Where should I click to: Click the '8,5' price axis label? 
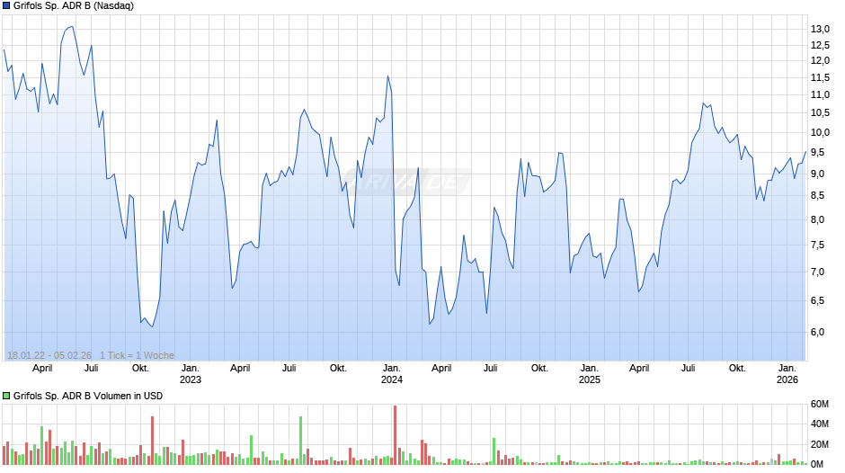pos(817,196)
